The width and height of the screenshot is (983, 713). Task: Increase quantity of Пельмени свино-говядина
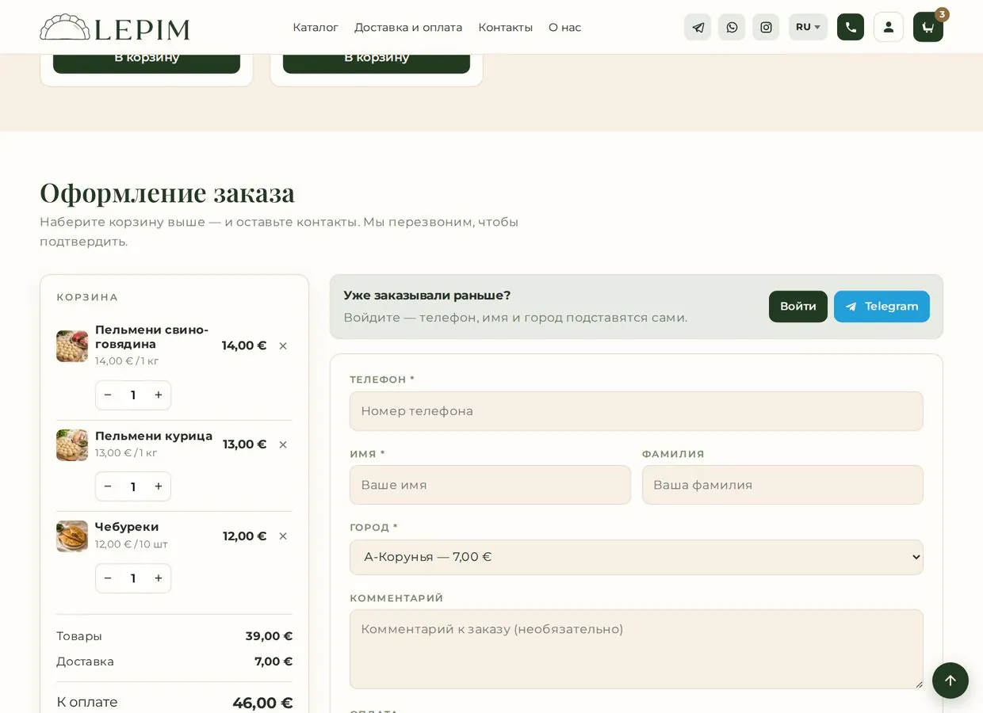159,395
